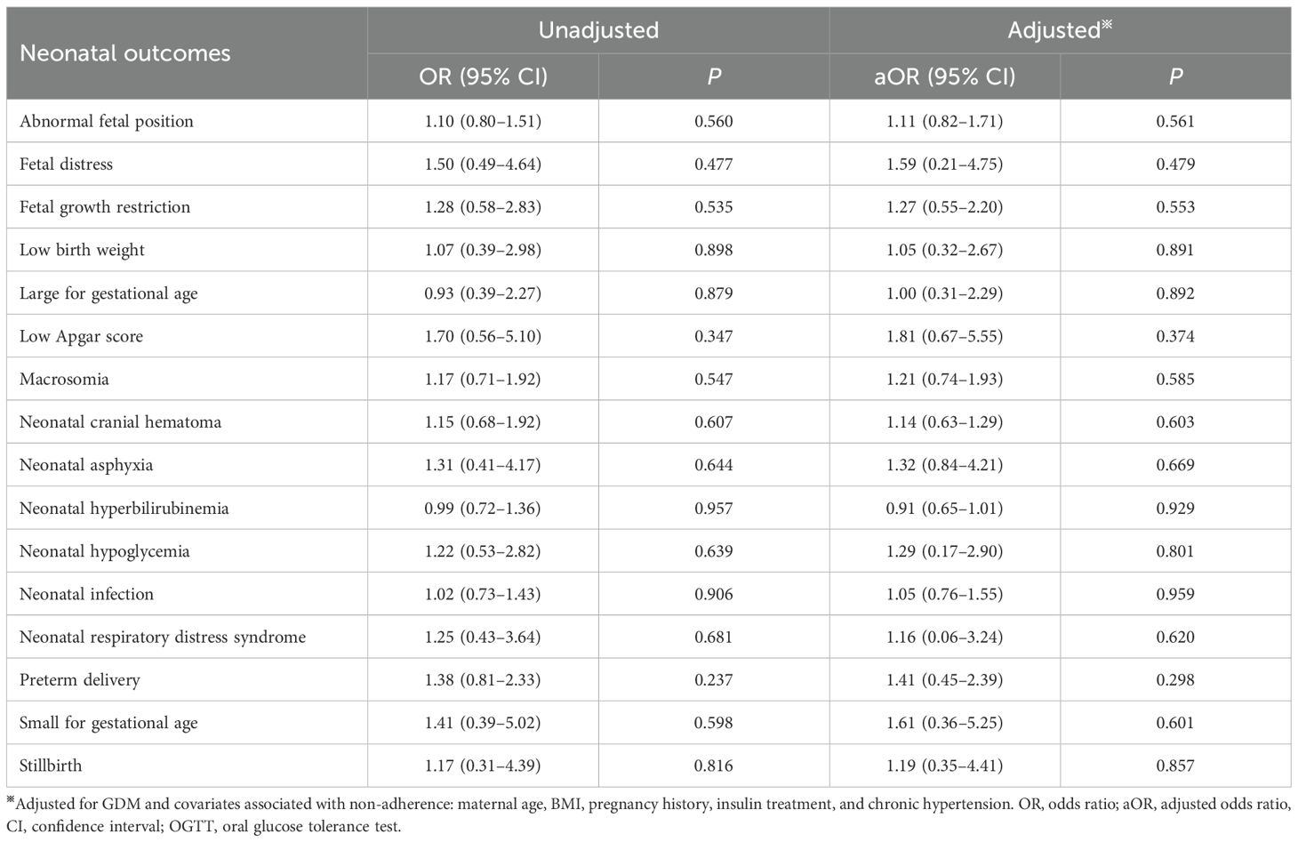1298x842 pixels.
Task: Select the 'Unadjusted' header cell
Action: (x=598, y=30)
